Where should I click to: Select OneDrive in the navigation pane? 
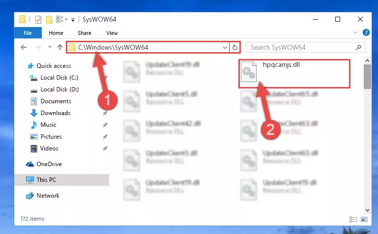click(x=49, y=164)
